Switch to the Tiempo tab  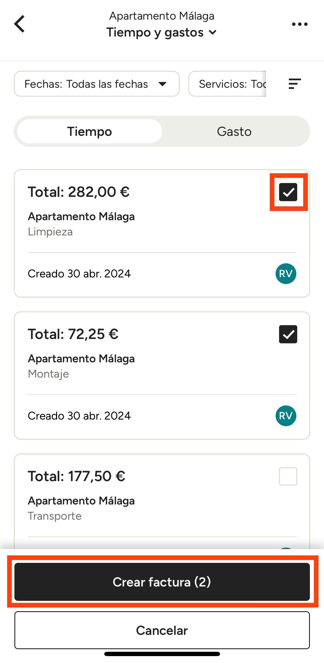coord(90,132)
